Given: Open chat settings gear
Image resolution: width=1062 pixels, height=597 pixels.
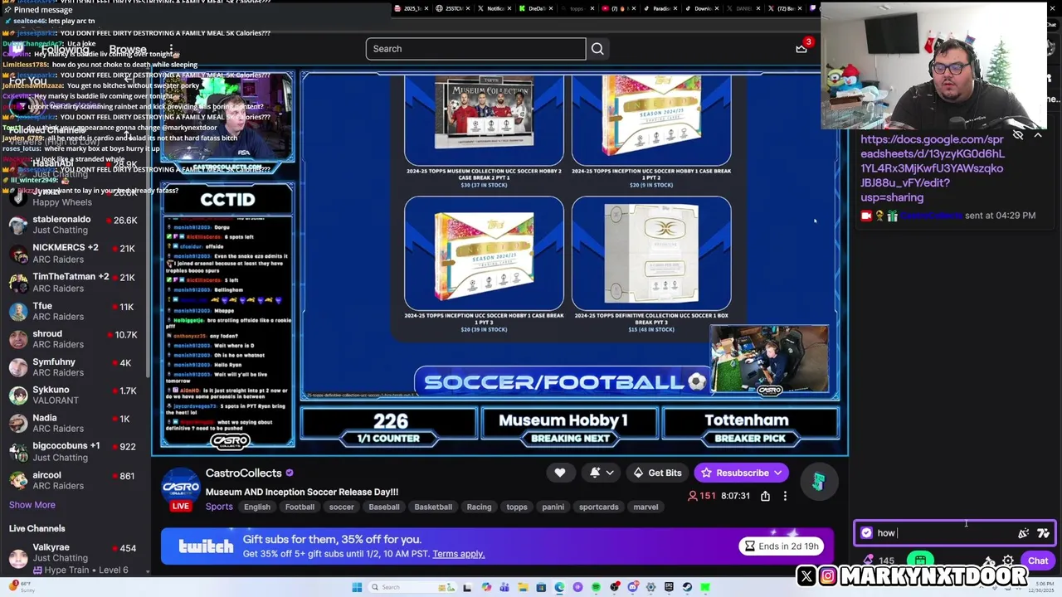Looking at the screenshot, I should [x=1008, y=561].
